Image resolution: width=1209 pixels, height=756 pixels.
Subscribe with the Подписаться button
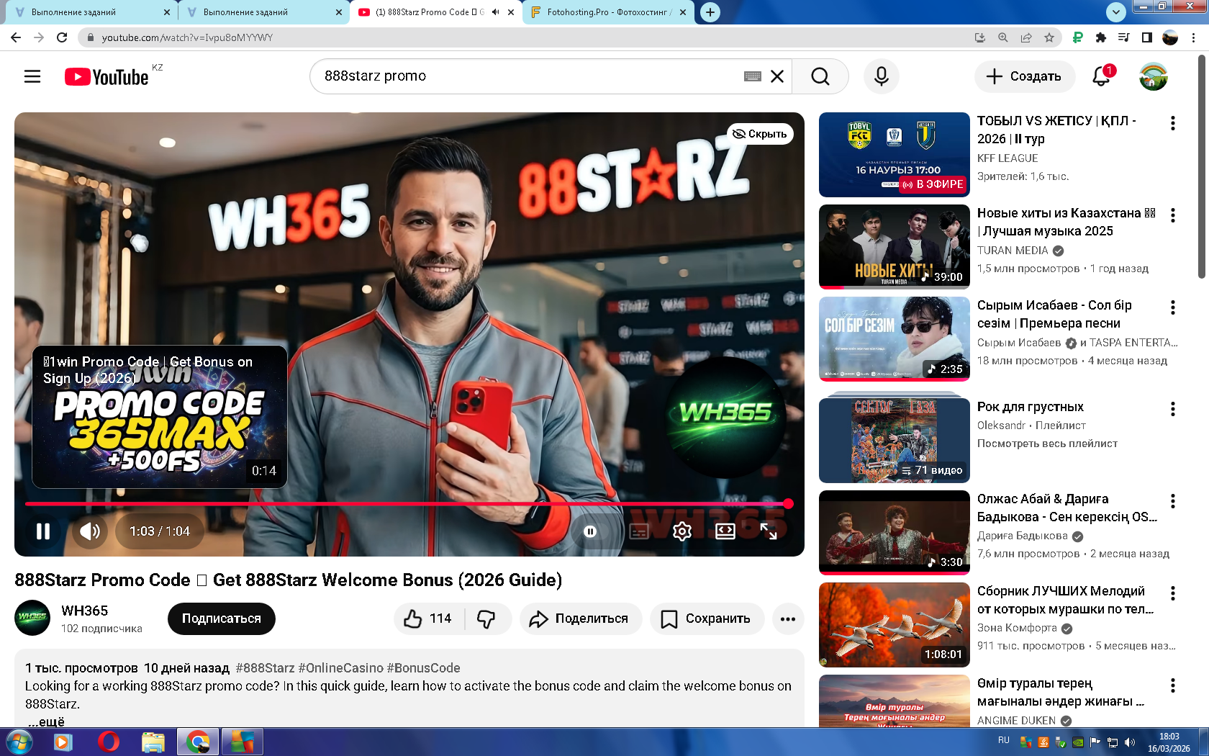point(222,618)
